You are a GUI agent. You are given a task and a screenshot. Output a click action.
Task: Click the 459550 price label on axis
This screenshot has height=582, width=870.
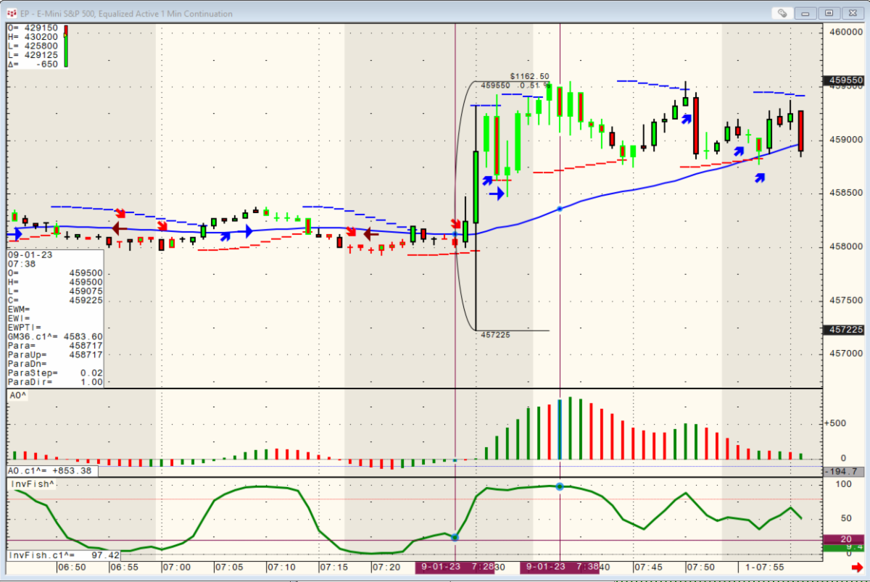coord(845,81)
